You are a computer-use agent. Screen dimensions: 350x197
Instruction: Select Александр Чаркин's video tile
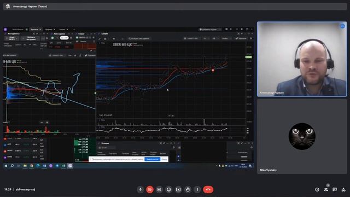[302, 59]
